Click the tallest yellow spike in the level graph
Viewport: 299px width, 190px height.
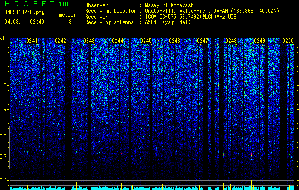tap(252, 185)
